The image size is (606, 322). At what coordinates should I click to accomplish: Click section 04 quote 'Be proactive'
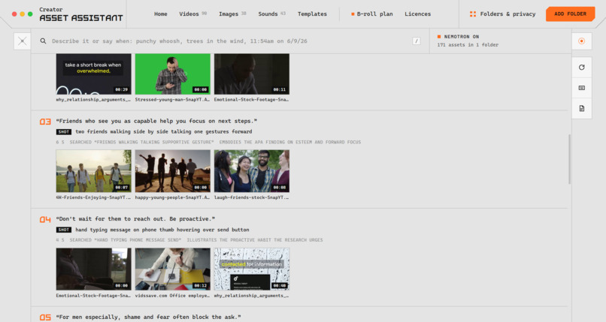[135, 219]
